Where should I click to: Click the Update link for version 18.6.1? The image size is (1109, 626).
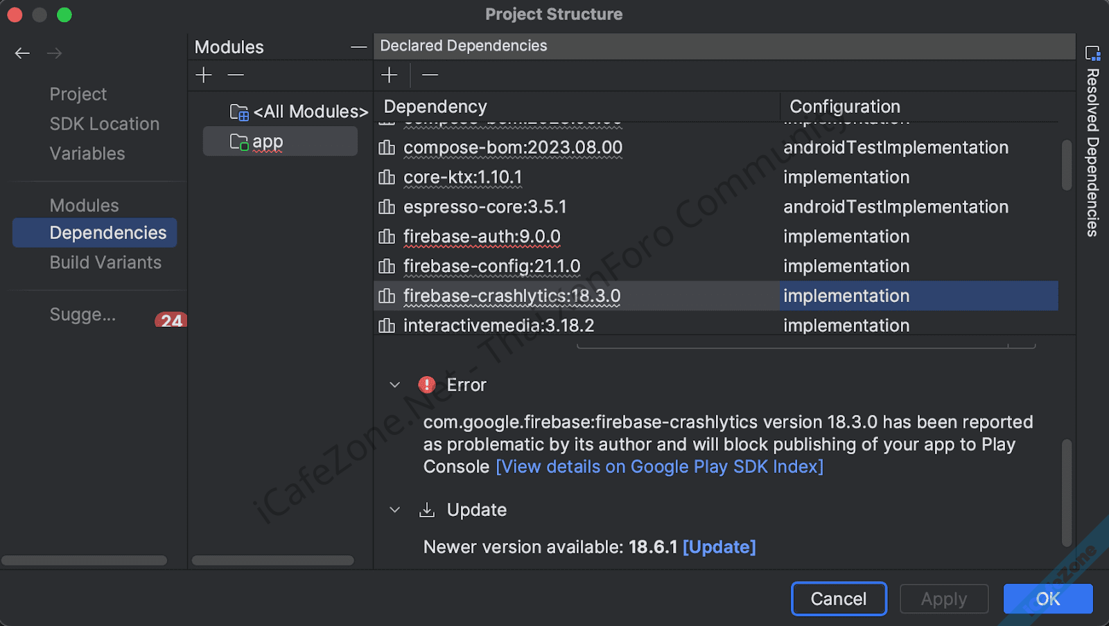[x=719, y=548]
